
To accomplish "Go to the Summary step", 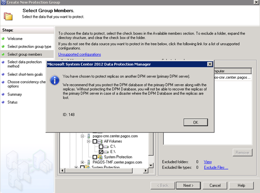I will (x=15, y=94).
